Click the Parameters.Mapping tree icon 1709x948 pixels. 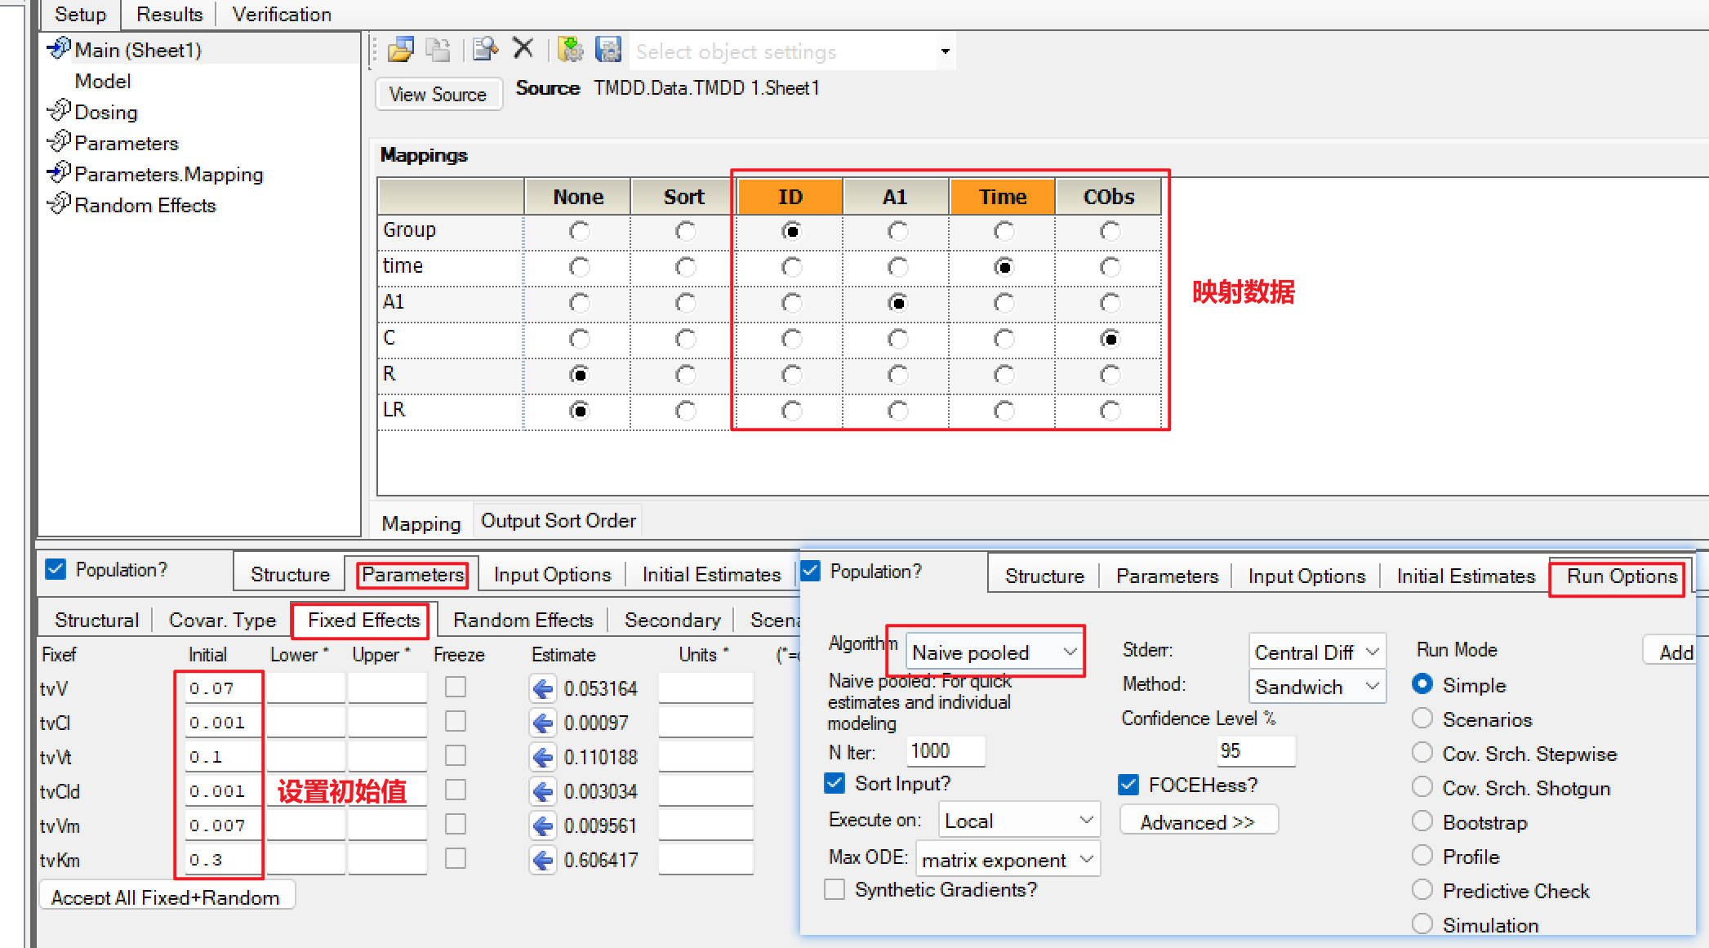coord(59,173)
